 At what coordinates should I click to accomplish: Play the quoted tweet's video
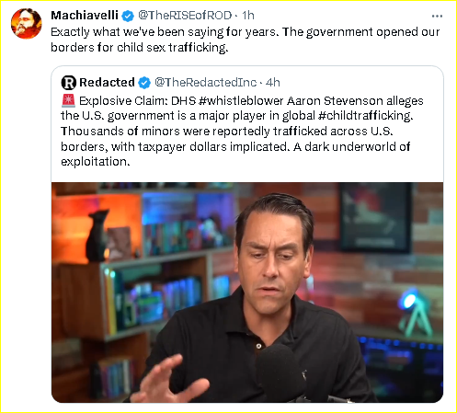tap(247, 293)
